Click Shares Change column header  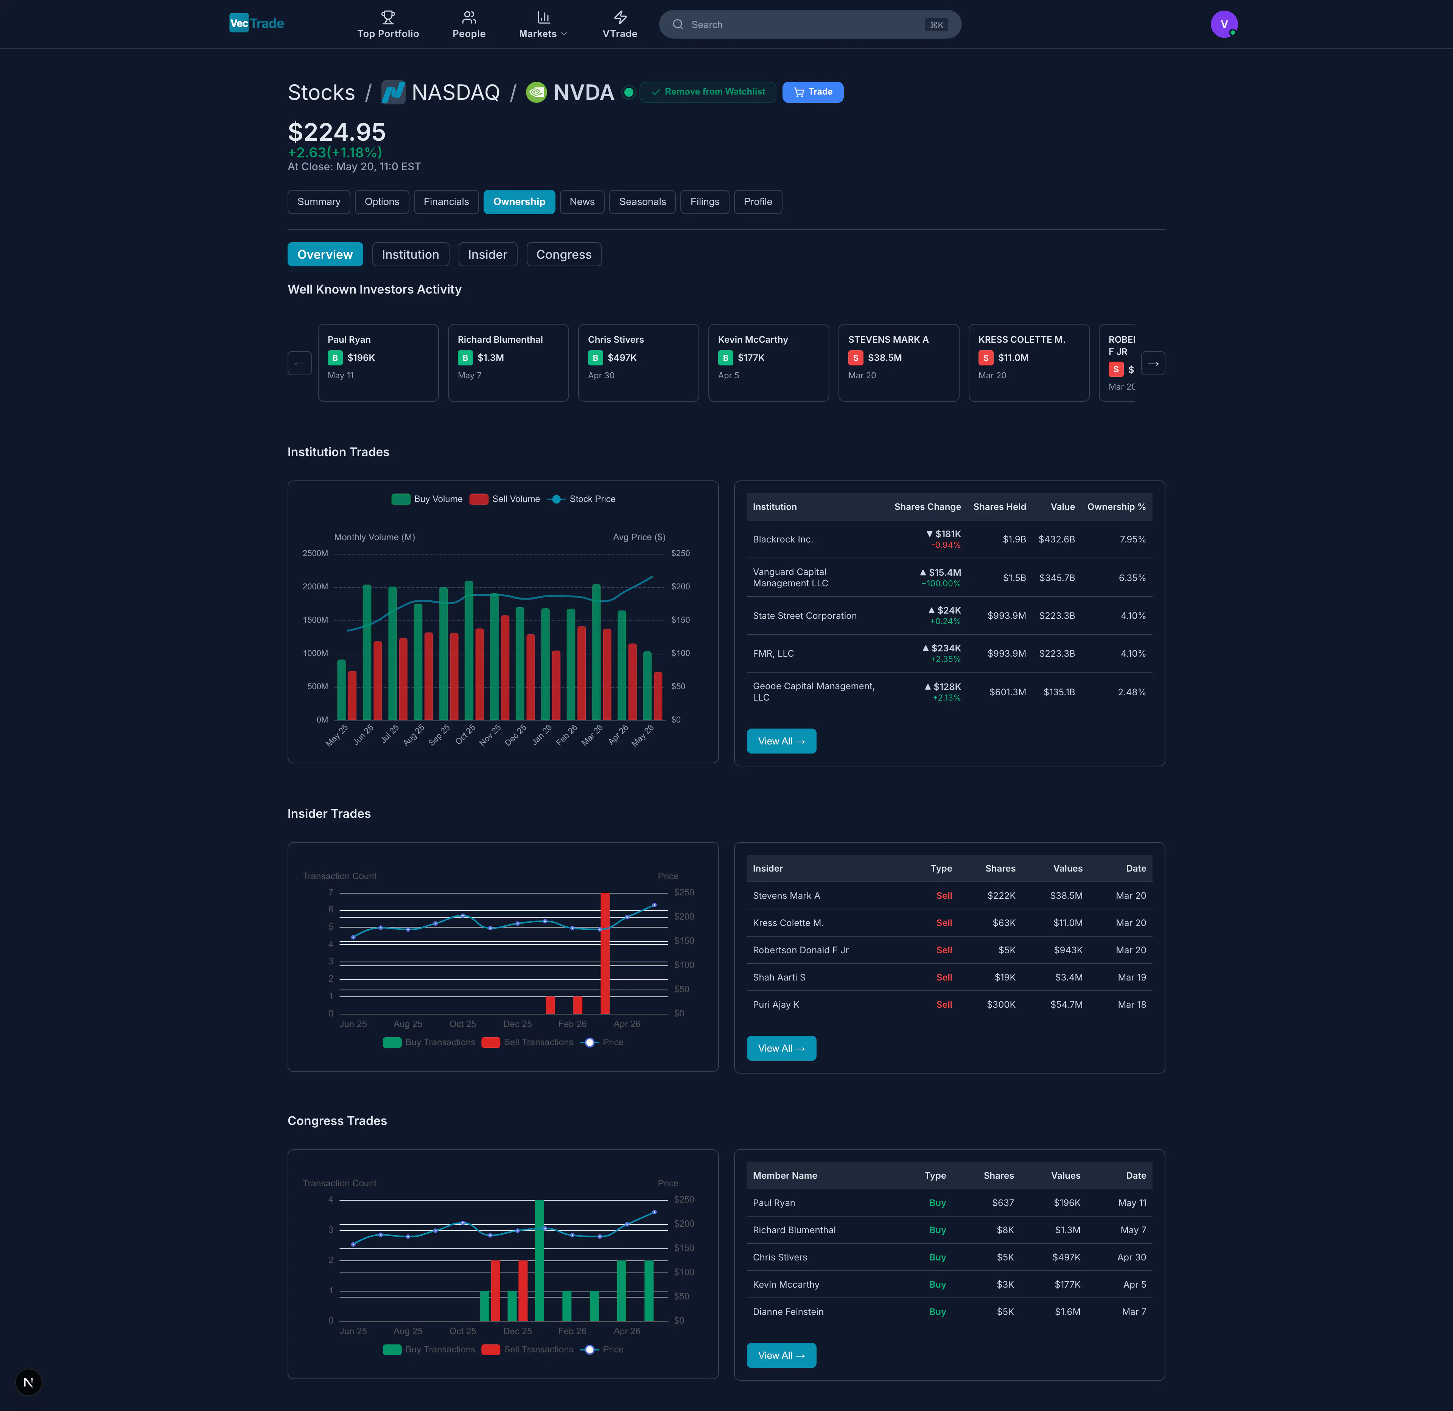pos(927,507)
